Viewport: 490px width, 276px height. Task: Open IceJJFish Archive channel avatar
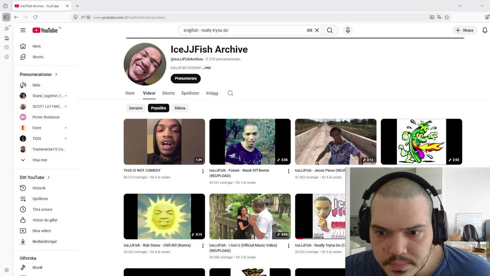tap(145, 64)
